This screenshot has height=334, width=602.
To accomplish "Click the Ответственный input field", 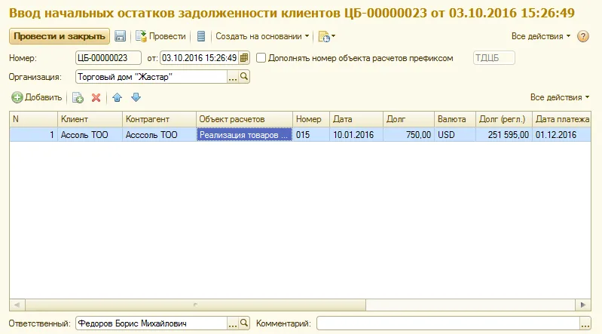I will [x=151, y=323].
